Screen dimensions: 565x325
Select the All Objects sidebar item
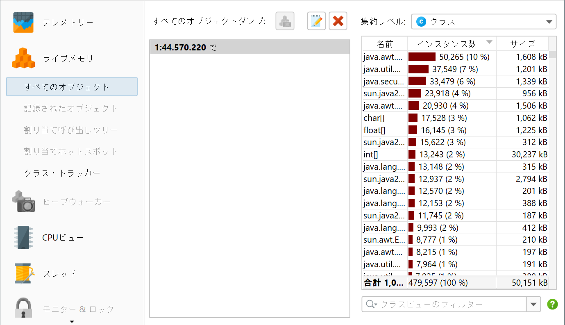click(72, 87)
